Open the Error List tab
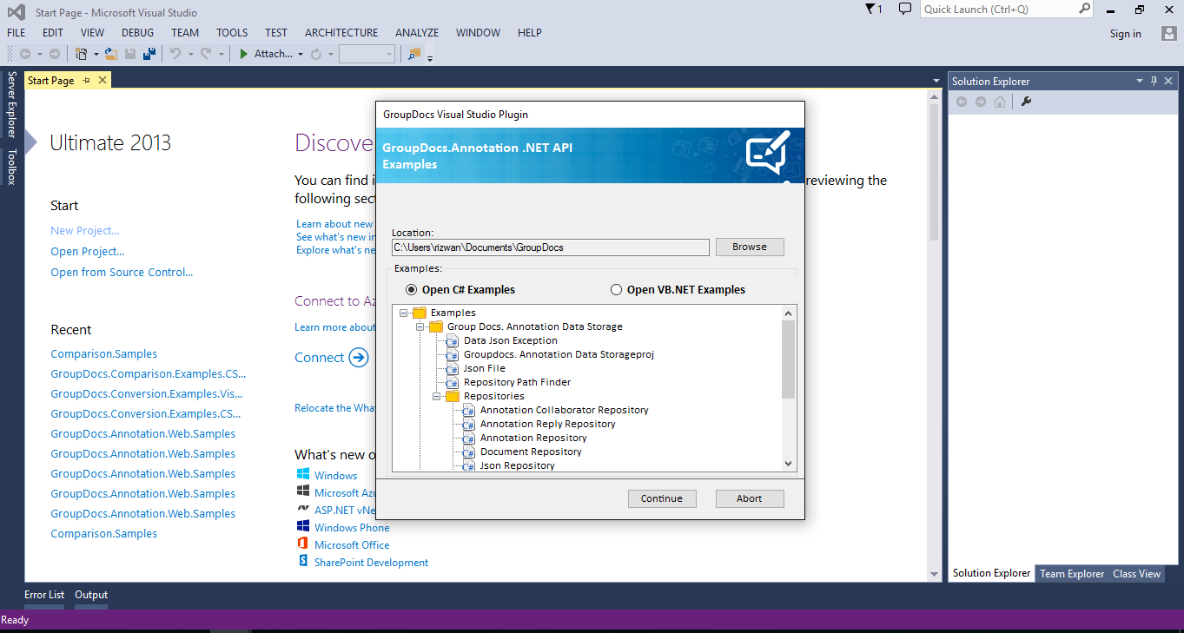This screenshot has width=1184, height=633. pyautogui.click(x=44, y=595)
